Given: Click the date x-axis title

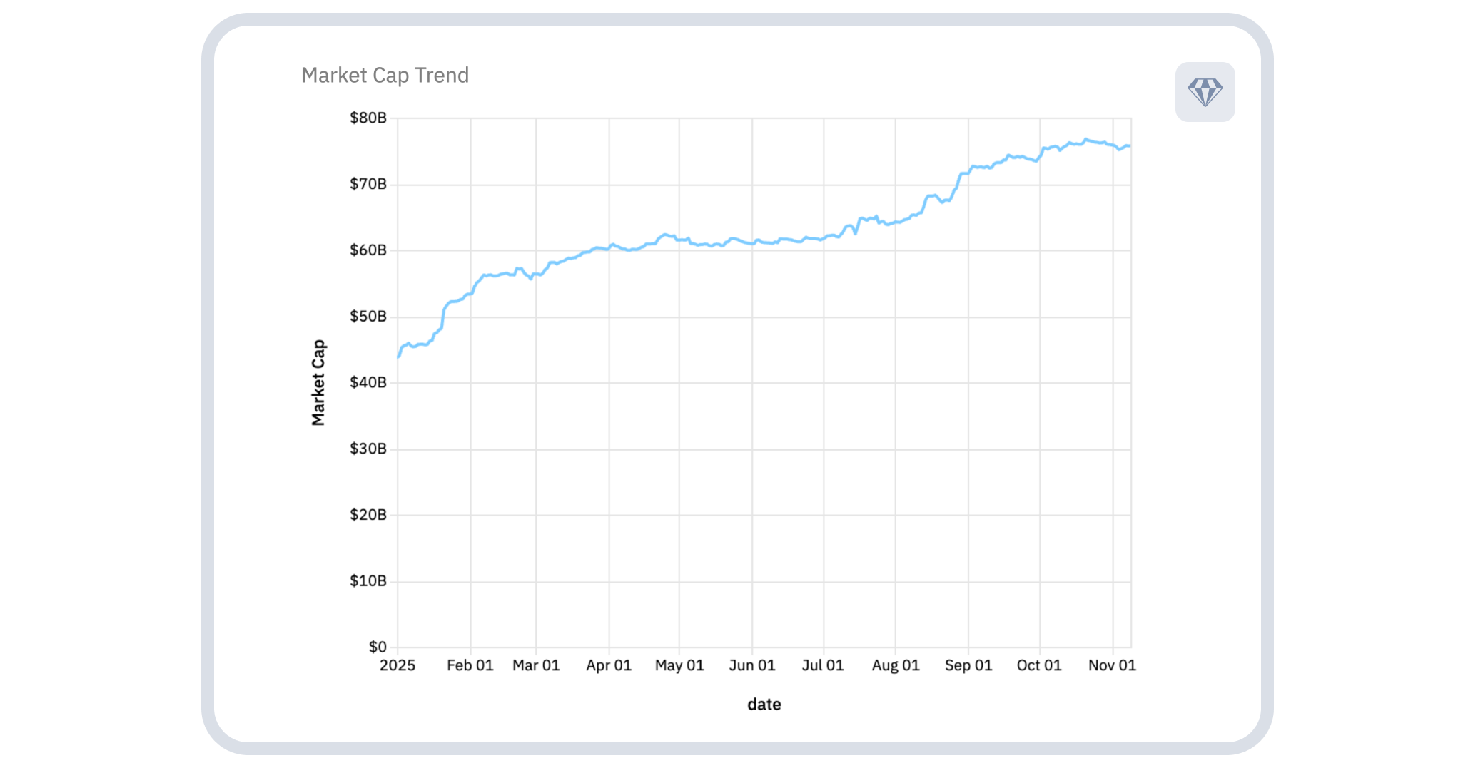Looking at the screenshot, I should 764,705.
